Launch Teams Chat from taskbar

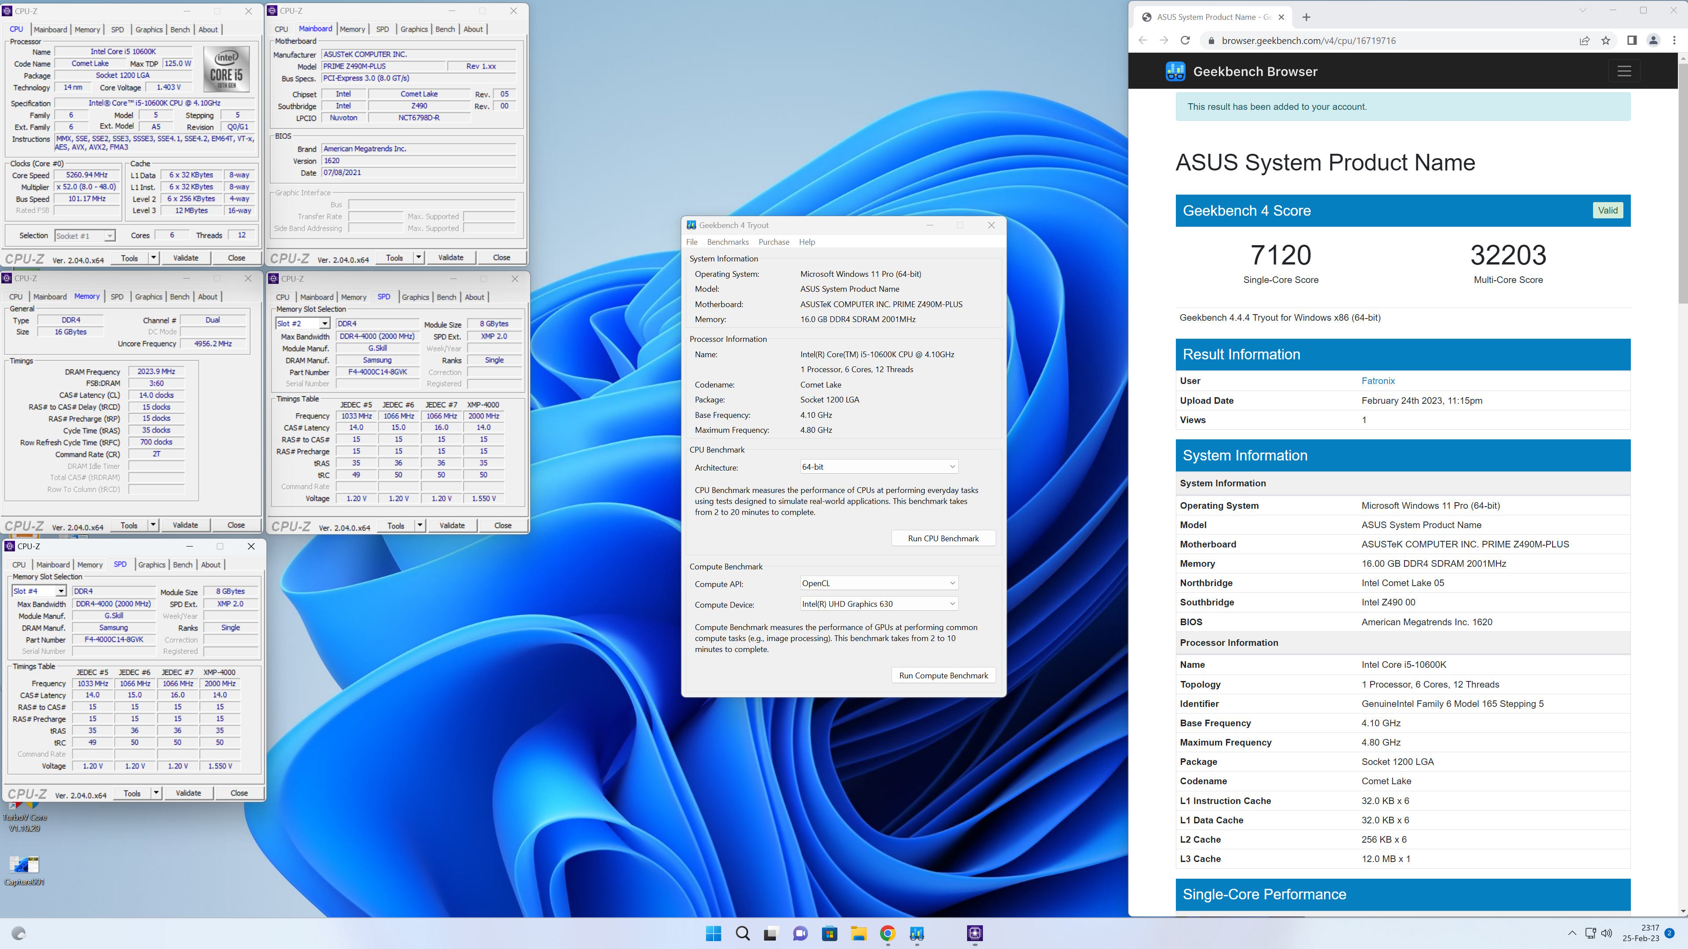pos(800,933)
